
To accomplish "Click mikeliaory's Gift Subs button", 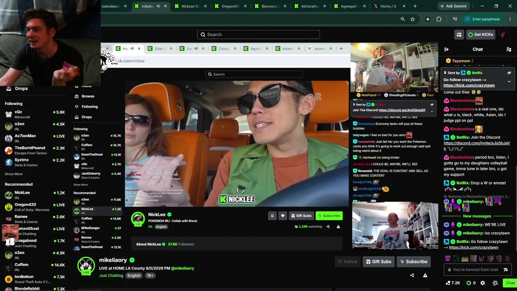I will 378,261.
